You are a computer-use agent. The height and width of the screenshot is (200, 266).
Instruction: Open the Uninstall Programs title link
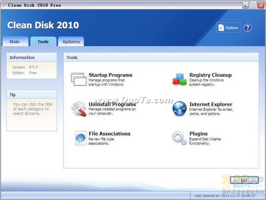point(112,104)
